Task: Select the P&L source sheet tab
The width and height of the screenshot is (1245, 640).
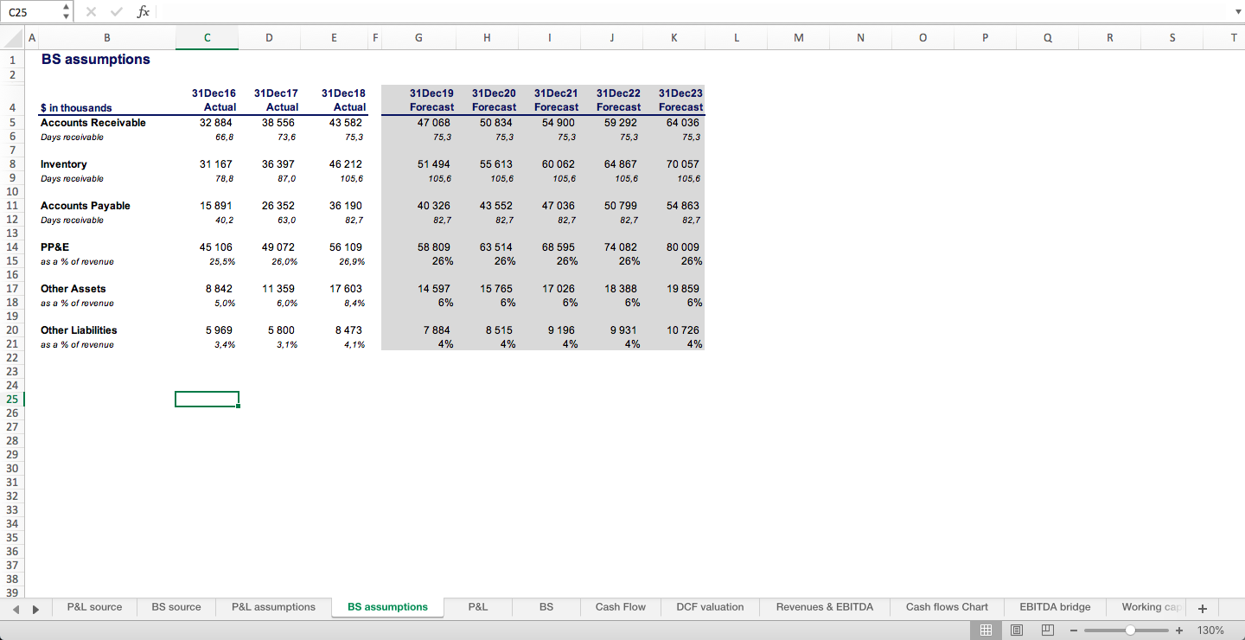Action: pos(94,607)
